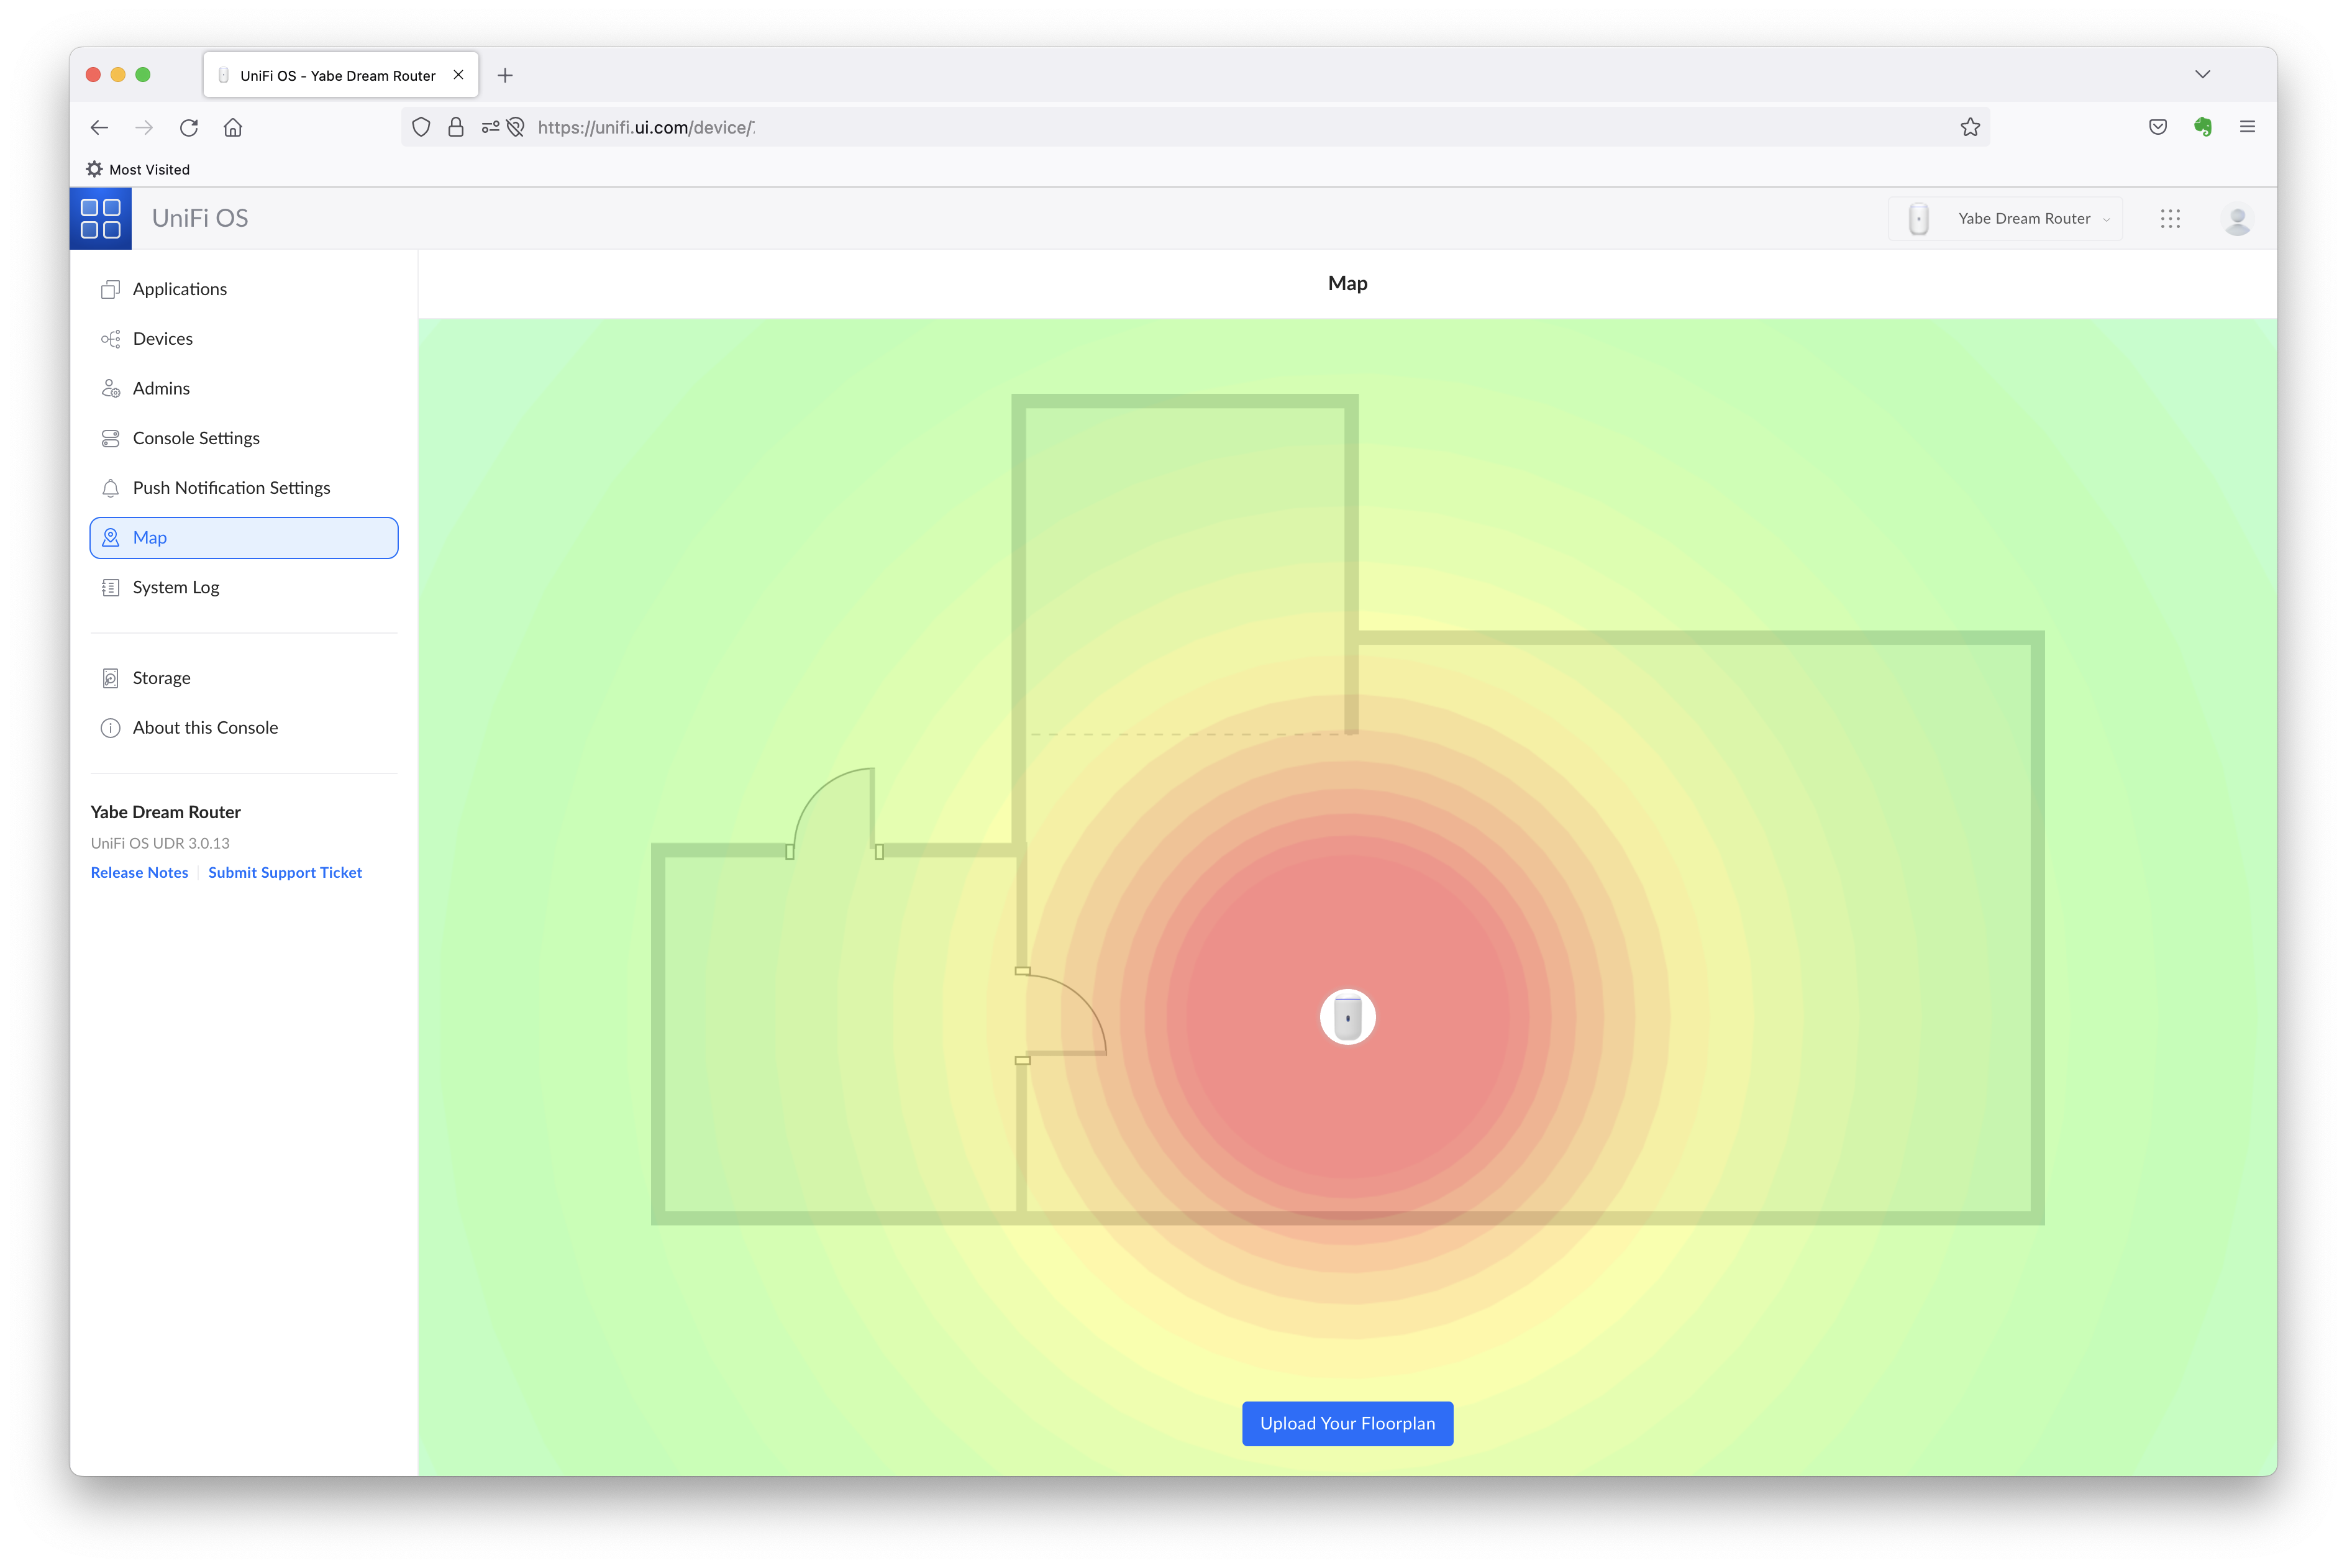
Task: Open the Storage page
Action: [243, 678]
